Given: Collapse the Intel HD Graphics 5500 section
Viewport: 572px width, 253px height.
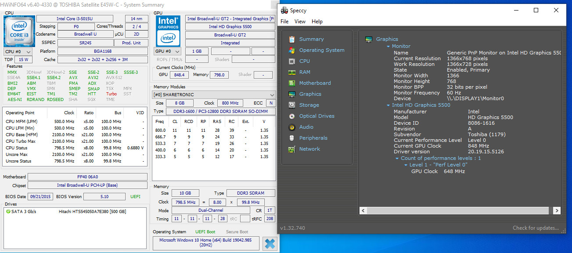Looking at the screenshot, I should (x=388, y=105).
